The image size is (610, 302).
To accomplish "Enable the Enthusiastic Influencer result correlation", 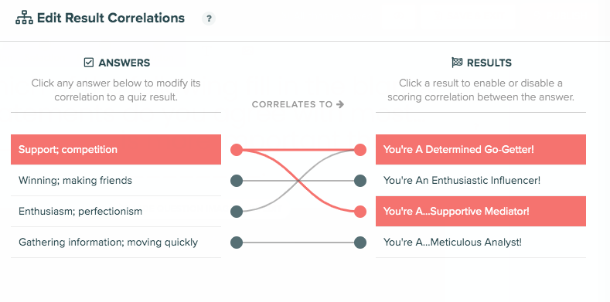I will coord(481,180).
